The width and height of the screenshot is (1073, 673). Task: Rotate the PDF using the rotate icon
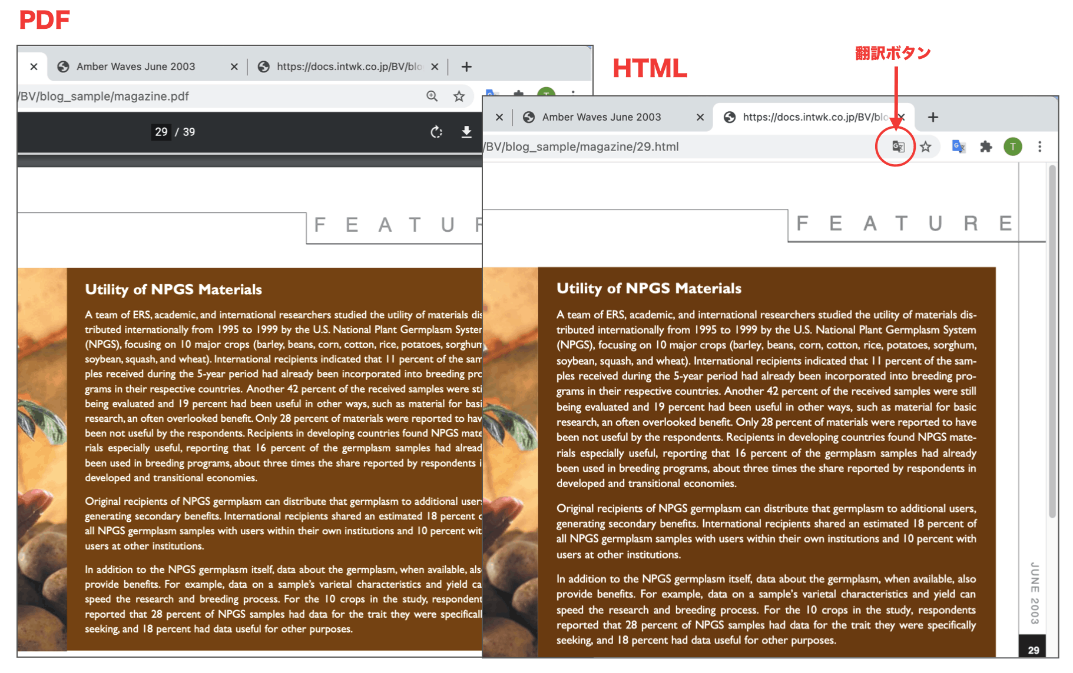coord(436,132)
